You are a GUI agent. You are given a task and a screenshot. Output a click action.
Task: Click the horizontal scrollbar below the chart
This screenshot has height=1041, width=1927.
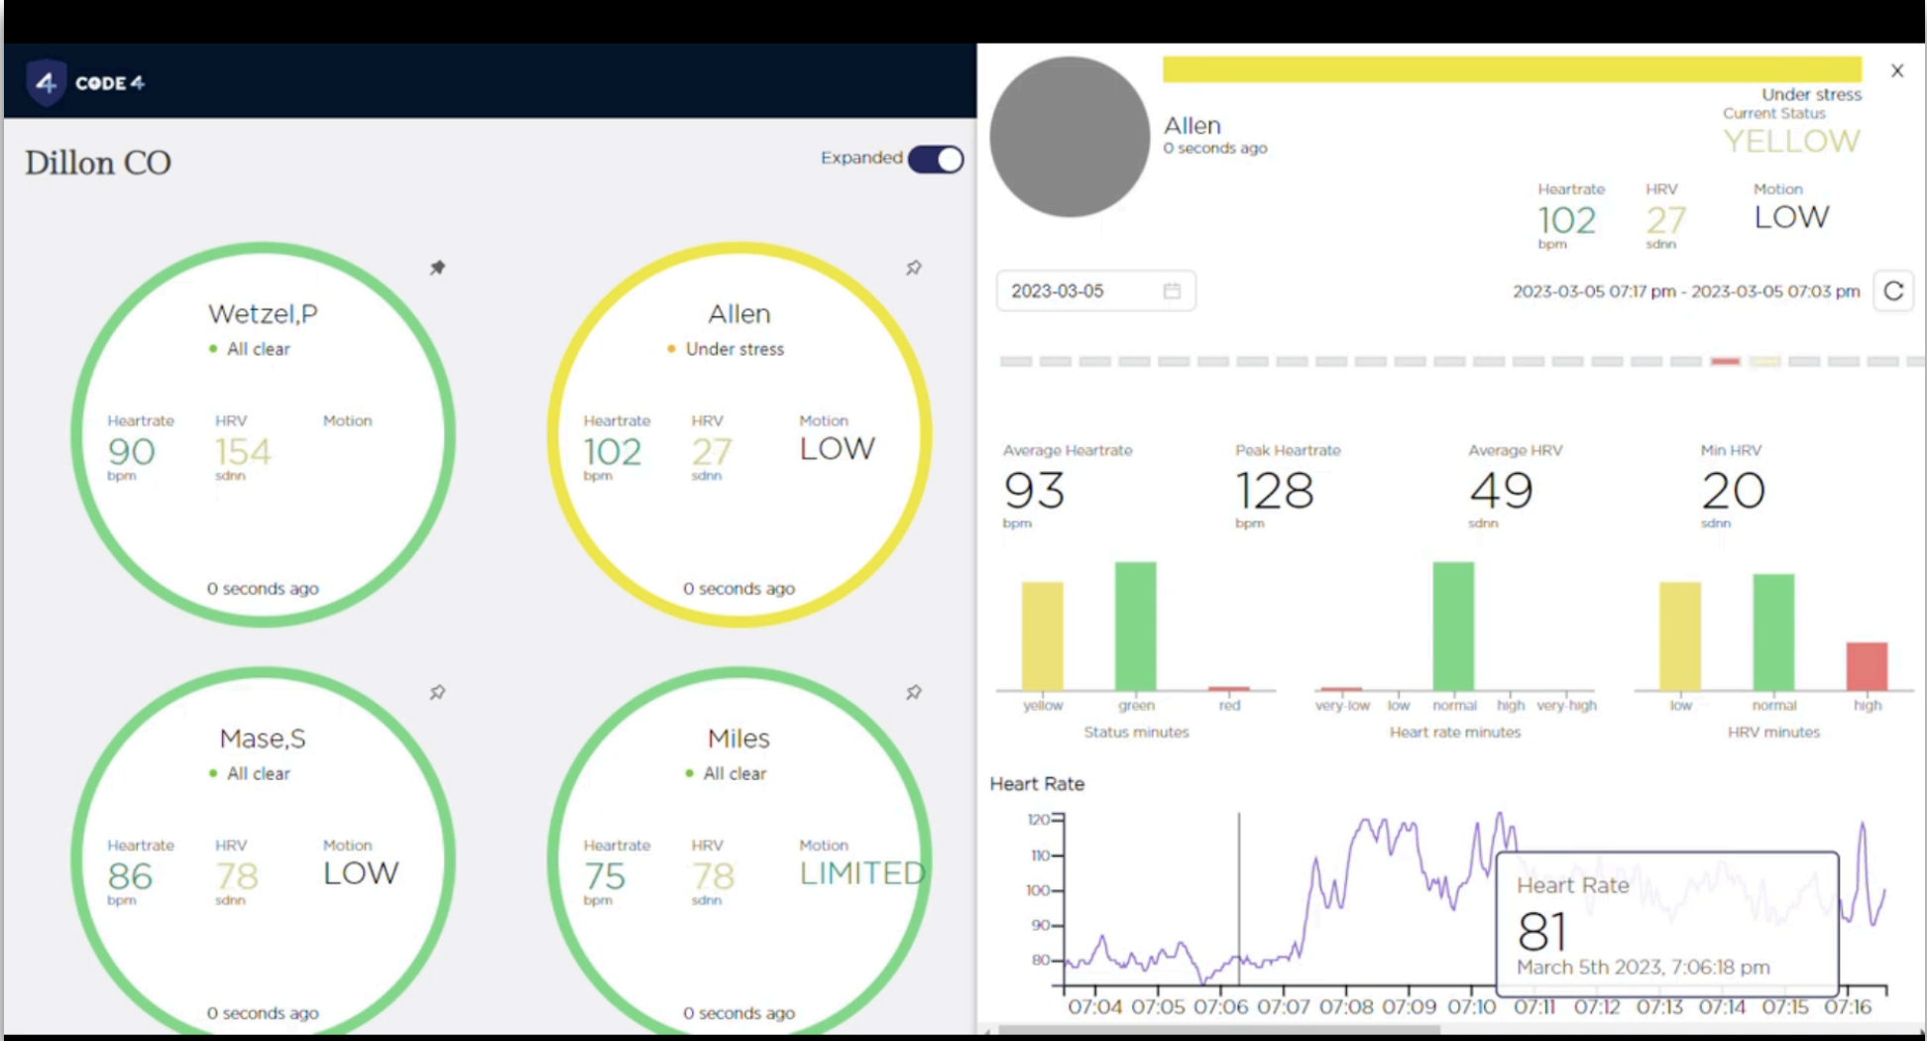coord(1219,1030)
